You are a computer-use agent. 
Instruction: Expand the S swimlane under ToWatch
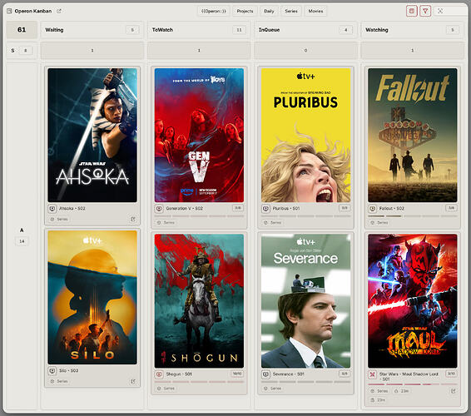pyautogui.click(x=199, y=51)
